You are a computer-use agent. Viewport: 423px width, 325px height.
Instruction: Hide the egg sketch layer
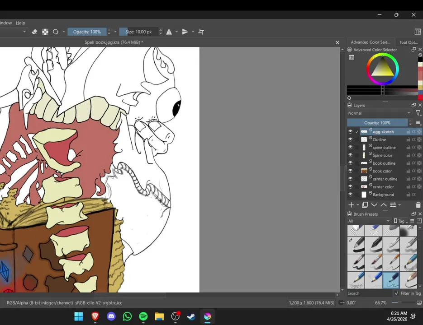(350, 132)
